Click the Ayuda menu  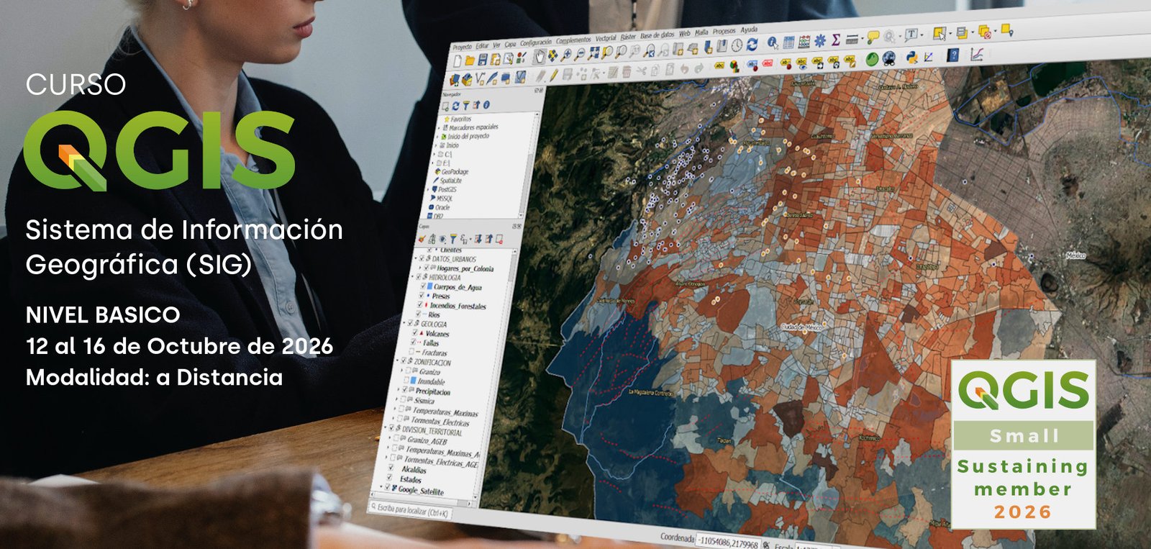click(x=749, y=30)
